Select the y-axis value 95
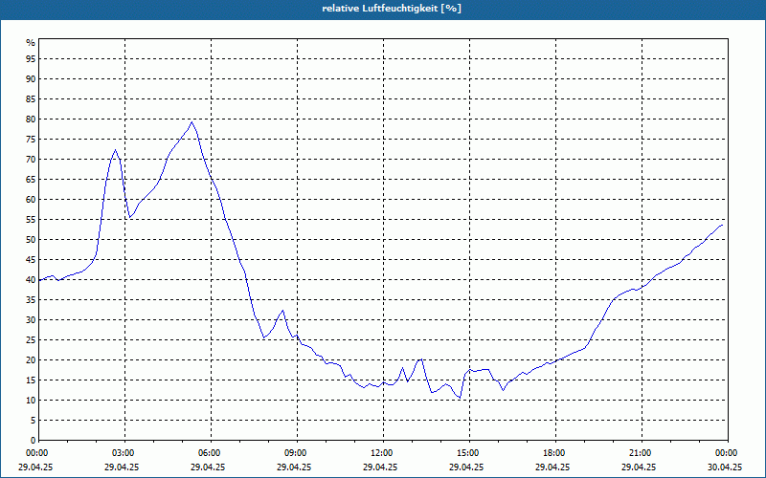766x478 pixels. (31, 59)
